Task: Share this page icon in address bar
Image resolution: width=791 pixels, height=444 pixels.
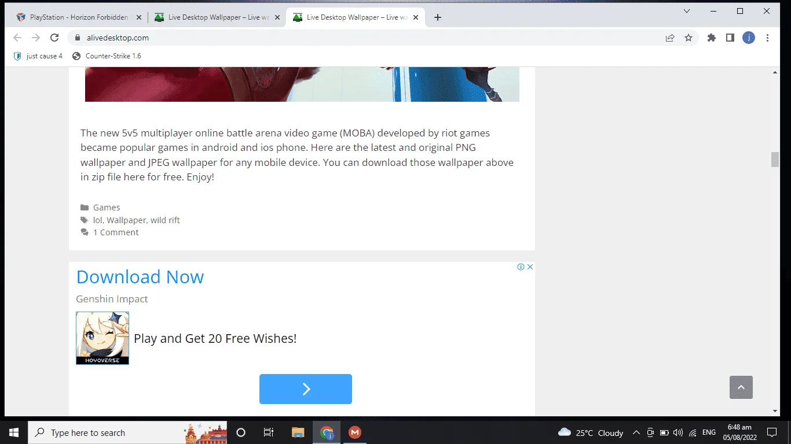Action: coord(670,38)
